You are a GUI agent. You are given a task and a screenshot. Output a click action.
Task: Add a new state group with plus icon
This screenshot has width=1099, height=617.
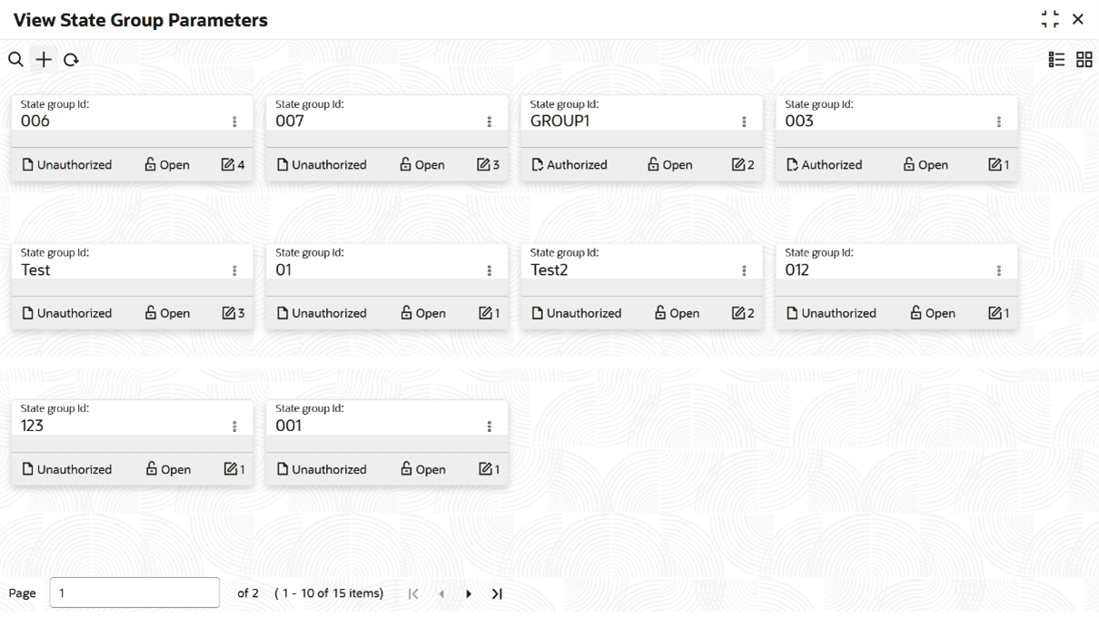click(44, 60)
